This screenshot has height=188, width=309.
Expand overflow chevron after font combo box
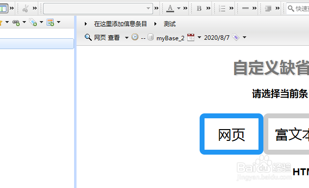point(156,8)
